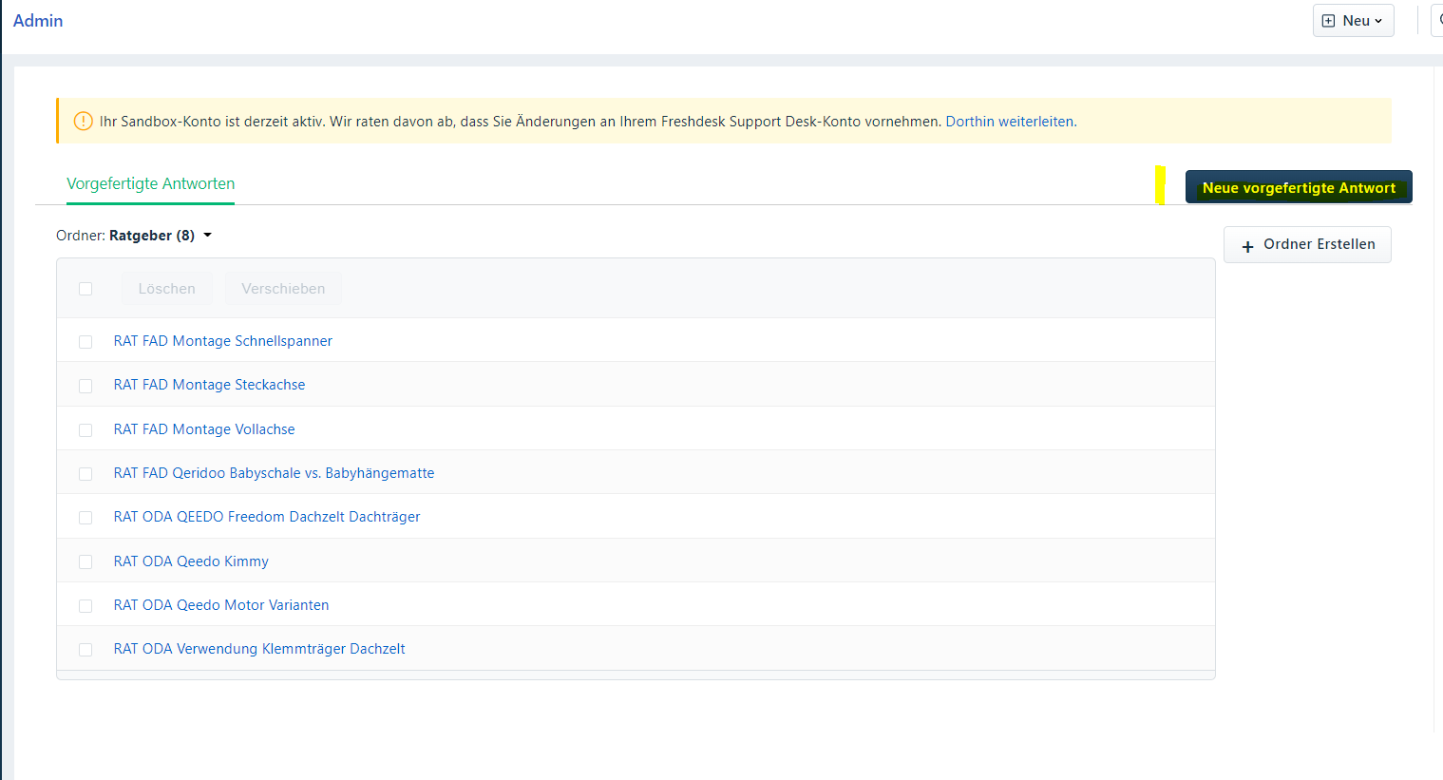
Task: Open RAT FAD Montage Steckachse response
Action: pyautogui.click(x=209, y=385)
